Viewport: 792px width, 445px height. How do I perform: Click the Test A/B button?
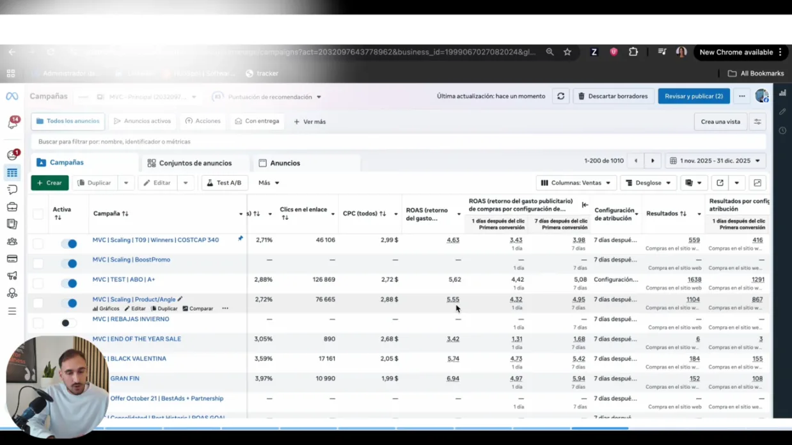point(225,183)
